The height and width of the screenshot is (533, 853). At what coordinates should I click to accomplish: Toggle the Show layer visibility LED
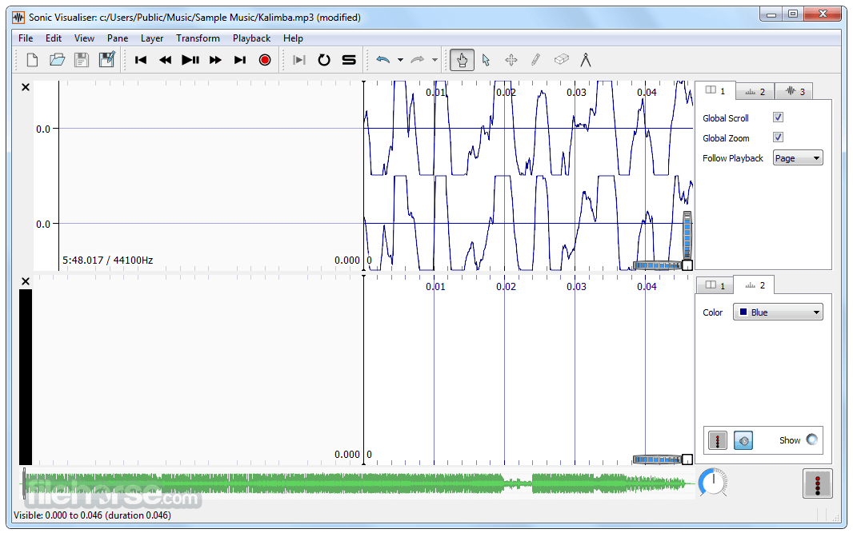(x=811, y=440)
